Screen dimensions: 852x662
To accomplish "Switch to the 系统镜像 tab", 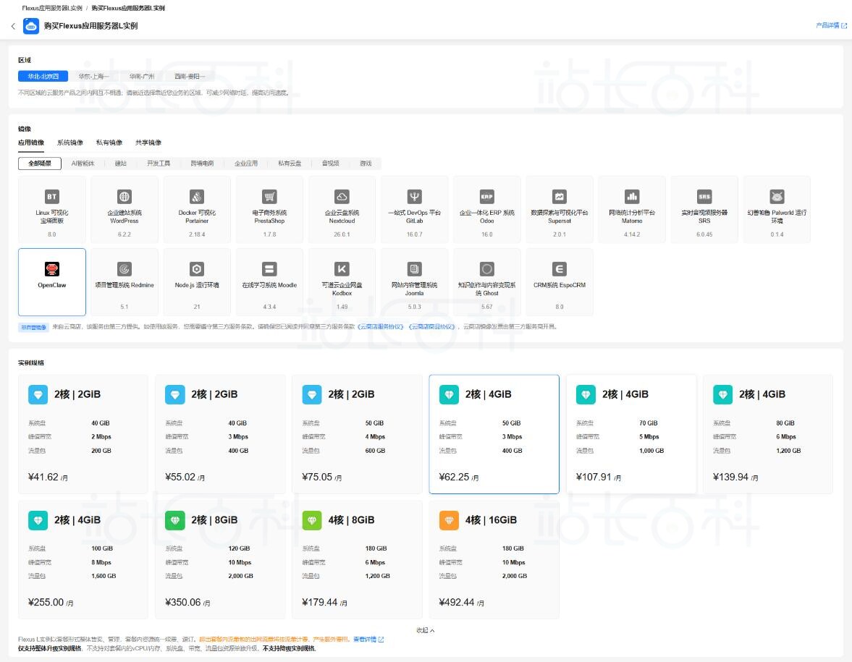I will coord(70,143).
